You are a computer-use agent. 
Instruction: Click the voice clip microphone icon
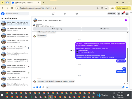pyautogui.click(x=34, y=87)
